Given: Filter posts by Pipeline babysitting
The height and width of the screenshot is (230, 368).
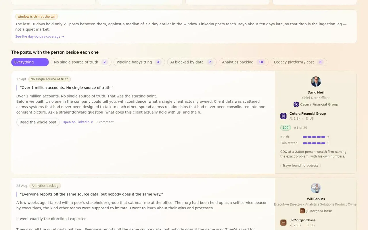Looking at the screenshot, I should click(139, 62).
